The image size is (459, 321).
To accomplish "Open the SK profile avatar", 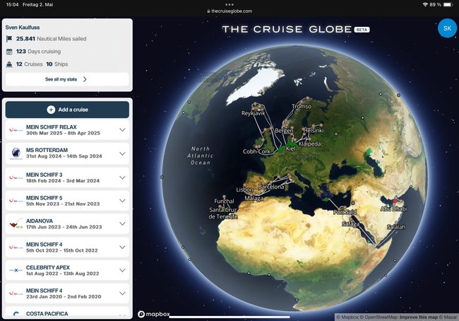I will [x=447, y=28].
